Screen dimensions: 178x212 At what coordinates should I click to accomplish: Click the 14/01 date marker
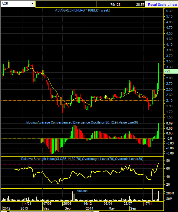tap(27, 204)
